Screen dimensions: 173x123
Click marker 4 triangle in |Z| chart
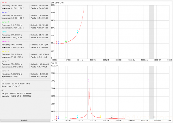click(78, 118)
